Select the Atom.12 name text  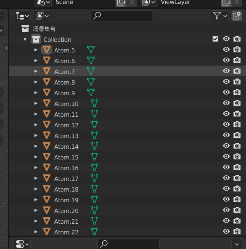pos(66,125)
